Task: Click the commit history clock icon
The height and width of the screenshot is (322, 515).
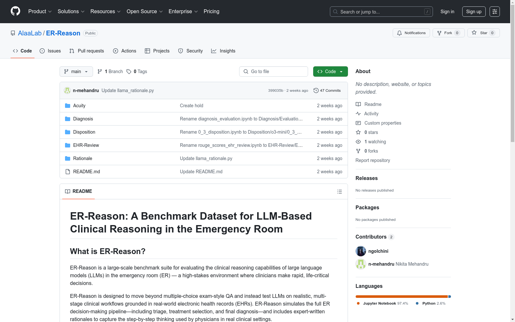Action: coord(316,90)
